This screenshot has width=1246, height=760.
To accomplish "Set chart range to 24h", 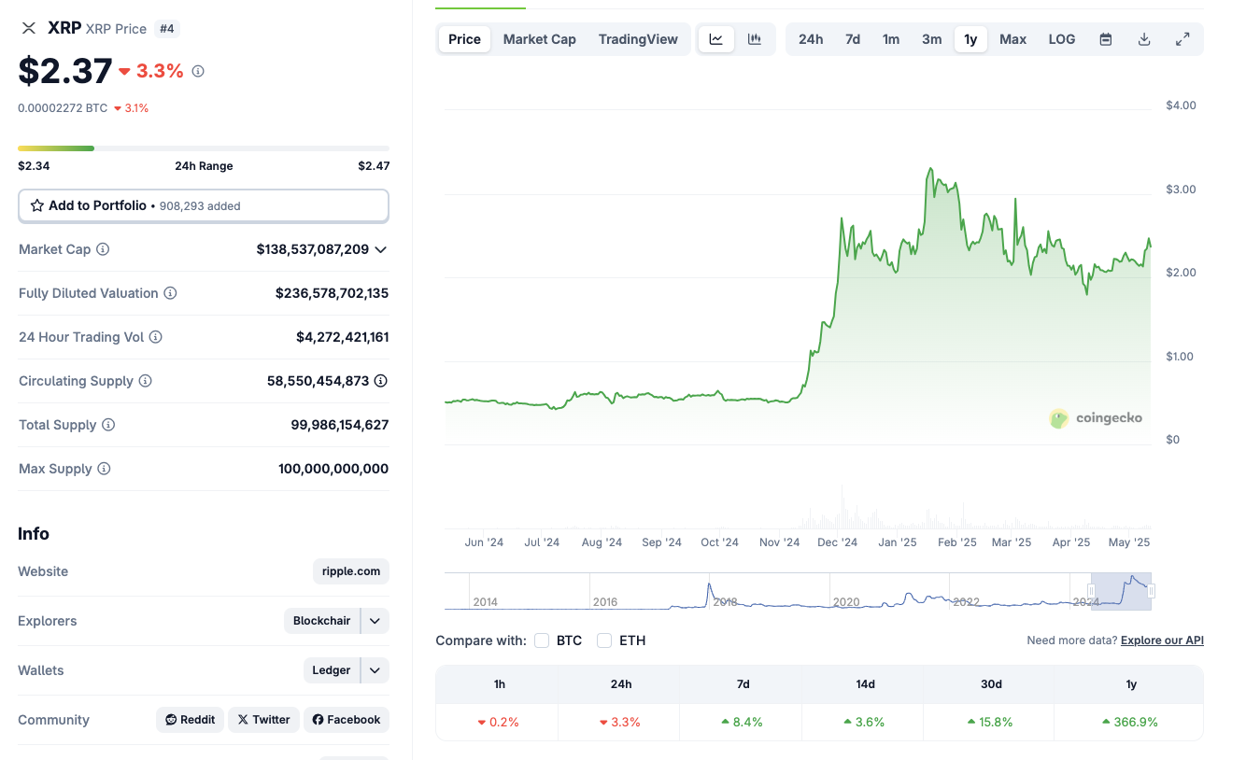I will coord(811,39).
